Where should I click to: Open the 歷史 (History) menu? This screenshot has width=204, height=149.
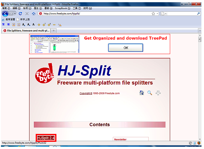tap(38, 8)
